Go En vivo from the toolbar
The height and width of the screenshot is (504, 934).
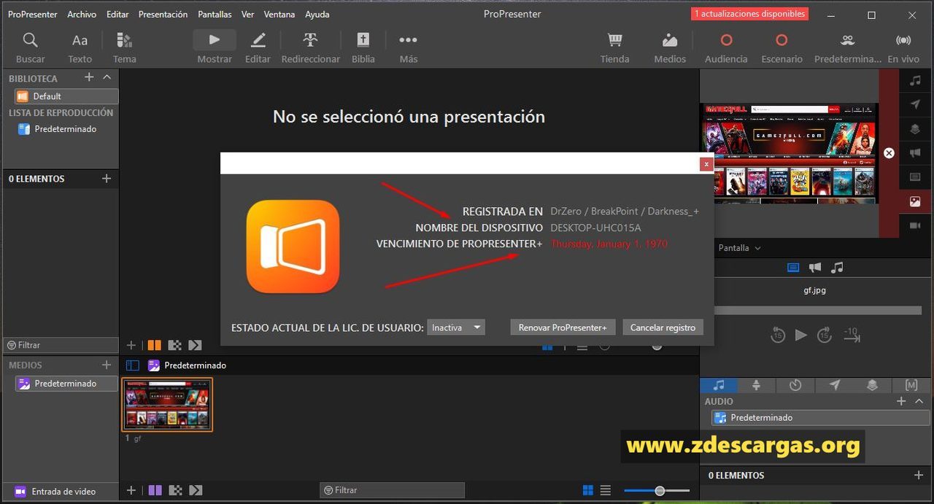coord(903,48)
